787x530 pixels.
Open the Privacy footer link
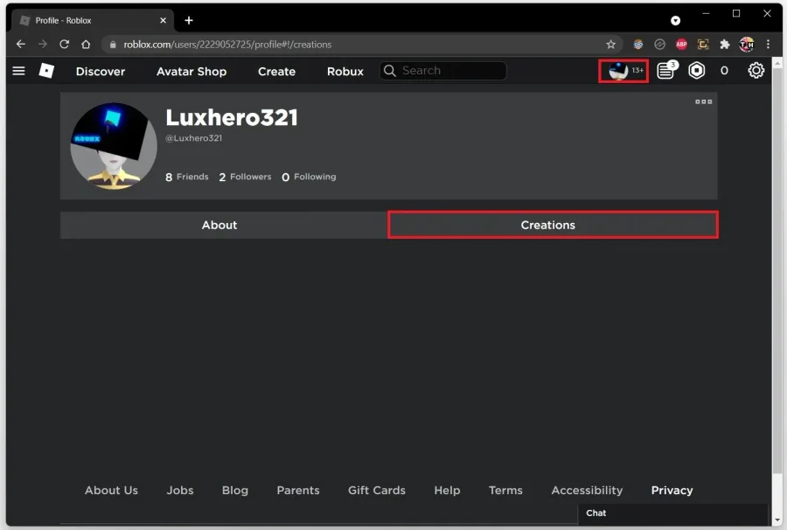672,490
